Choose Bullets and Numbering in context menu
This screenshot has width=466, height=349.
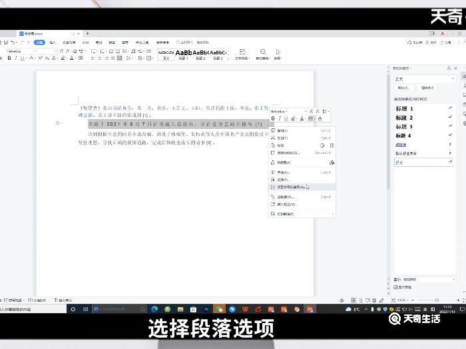click(x=302, y=187)
